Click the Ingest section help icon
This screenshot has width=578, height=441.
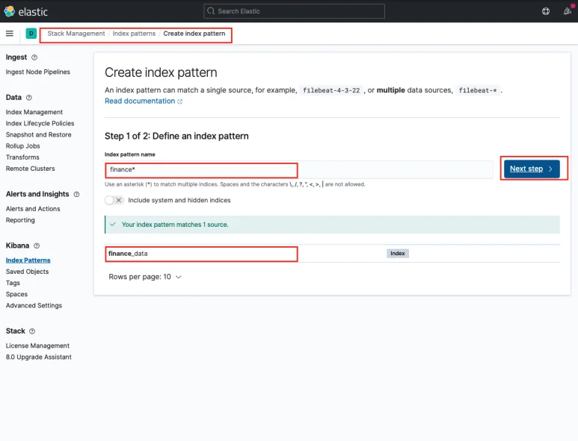pyautogui.click(x=34, y=57)
